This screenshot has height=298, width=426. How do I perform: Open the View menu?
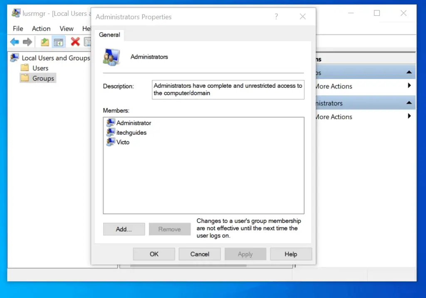pos(67,29)
